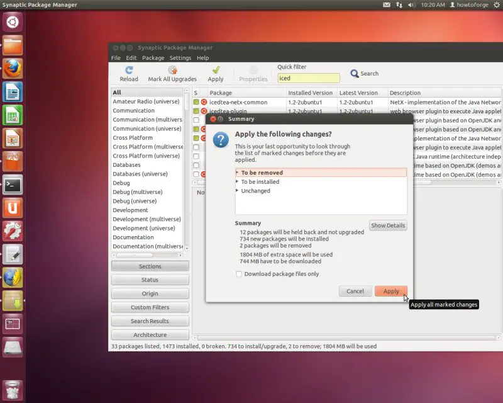This screenshot has width=503, height=403.
Task: Select the icedtea-netx-common package name
Action: (x=238, y=102)
